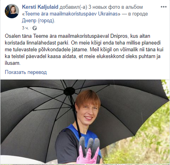Open the Днепр (город) location link
170x165 pixels.
tap(38, 21)
